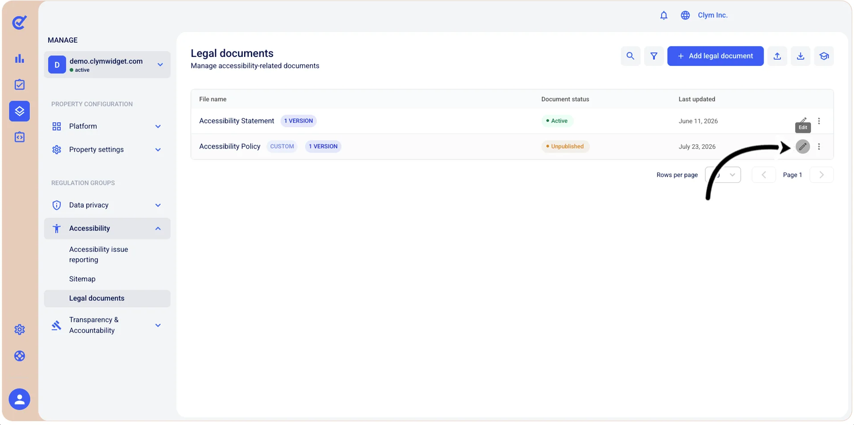Open the Rows per page dropdown

click(x=723, y=175)
